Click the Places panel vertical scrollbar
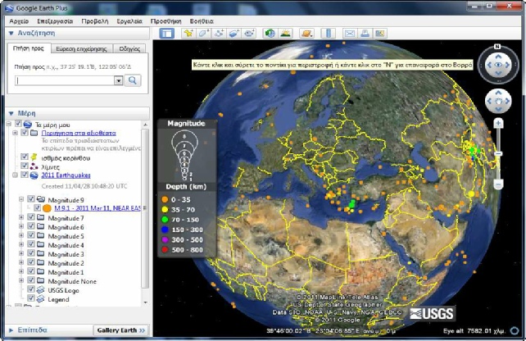This screenshot has width=526, height=341. pyautogui.click(x=145, y=208)
